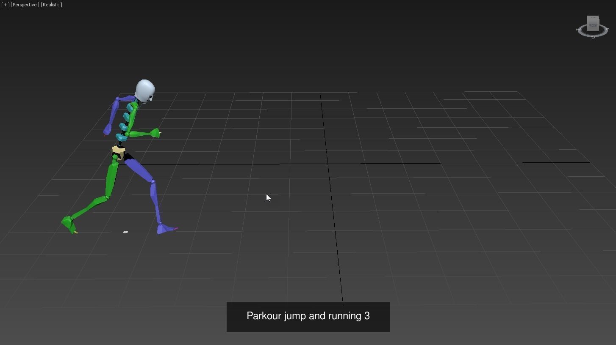This screenshot has width=616, height=345.
Task: Select the blue front foot
Action: click(166, 229)
